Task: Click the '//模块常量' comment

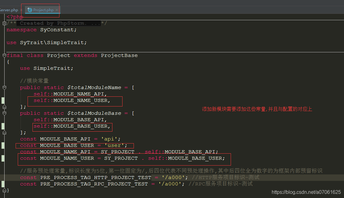Action: 34,81
